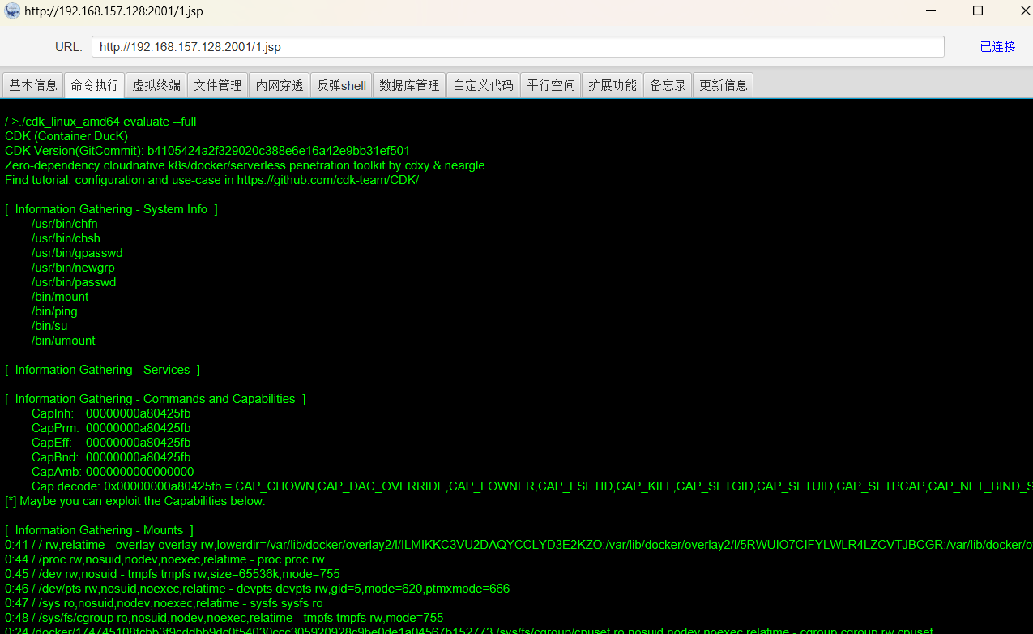Click the Cap decode line
This screenshot has width=1033, height=634.
click(x=532, y=486)
